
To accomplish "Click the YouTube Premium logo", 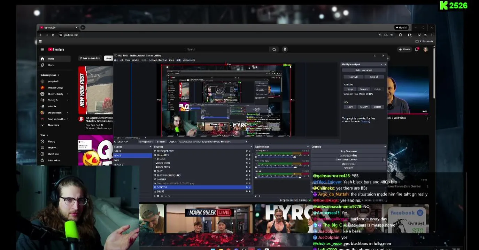I will point(56,49).
